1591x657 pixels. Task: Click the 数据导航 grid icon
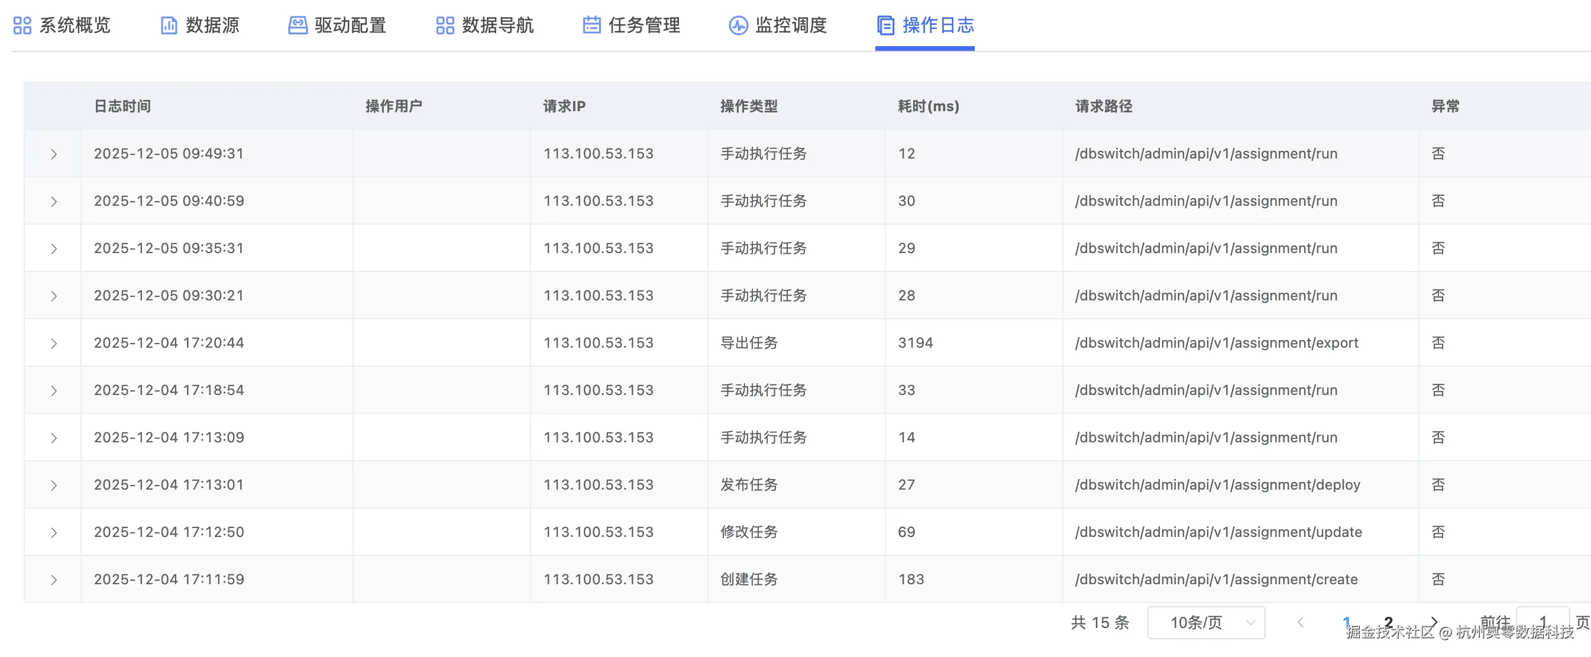tap(445, 26)
